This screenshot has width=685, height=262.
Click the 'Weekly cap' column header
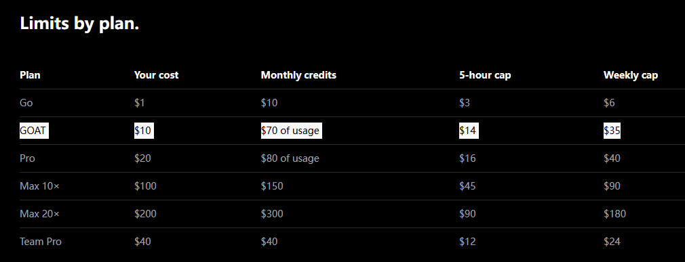pos(630,75)
